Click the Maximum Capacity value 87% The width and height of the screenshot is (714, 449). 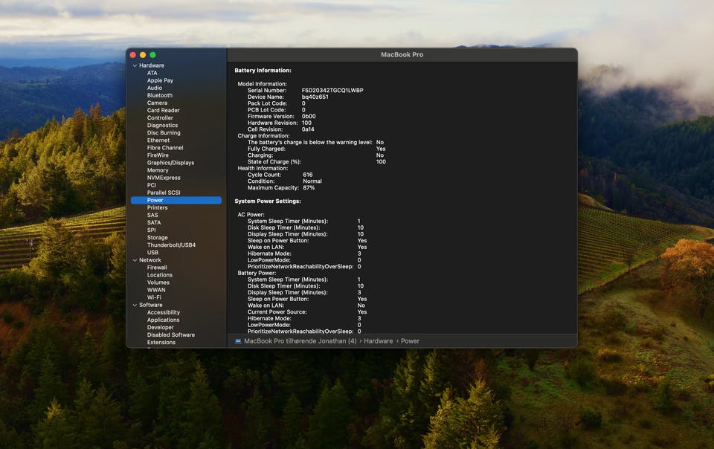308,188
